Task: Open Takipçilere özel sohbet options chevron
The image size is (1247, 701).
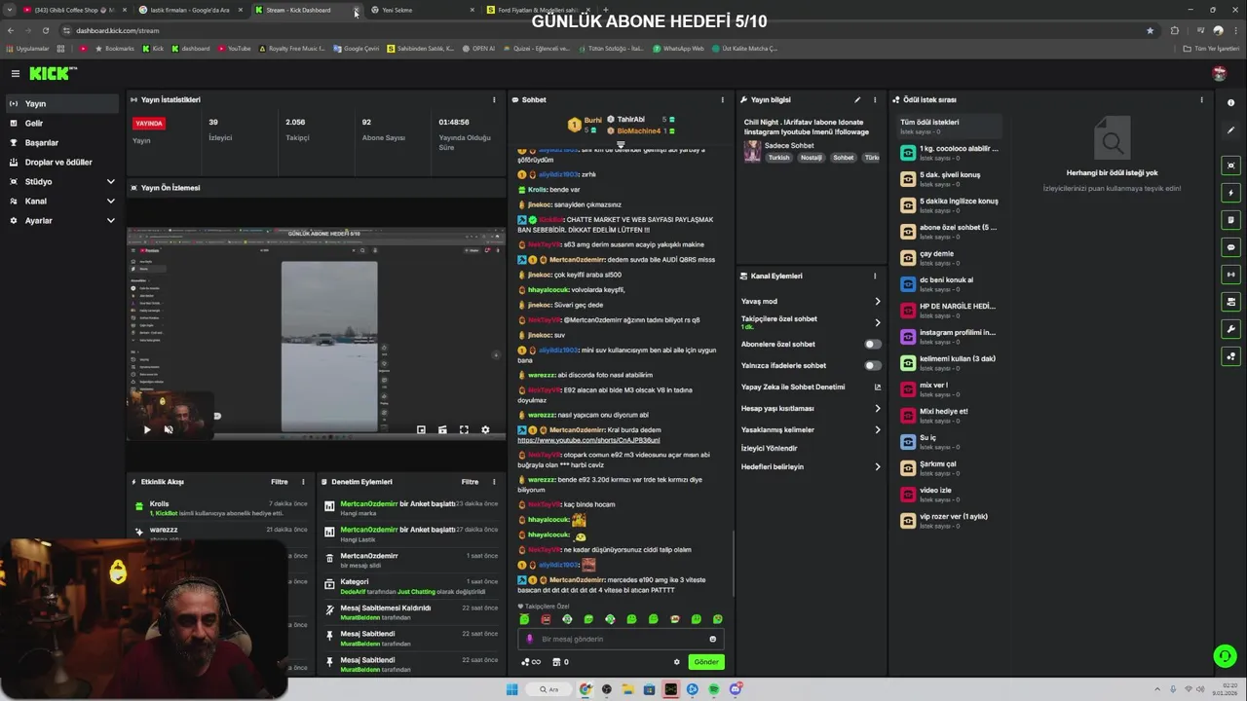Action: pyautogui.click(x=877, y=322)
